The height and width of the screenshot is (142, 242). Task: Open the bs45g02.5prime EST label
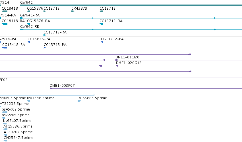point(16,109)
